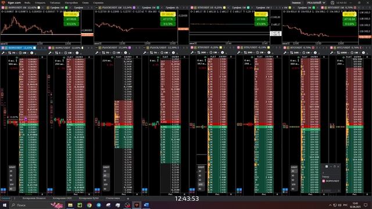Viewport: 372px width, 209px height.
Task: Open the price step dropdown in BOPHUSDT toolbar
Action: [x=13, y=53]
